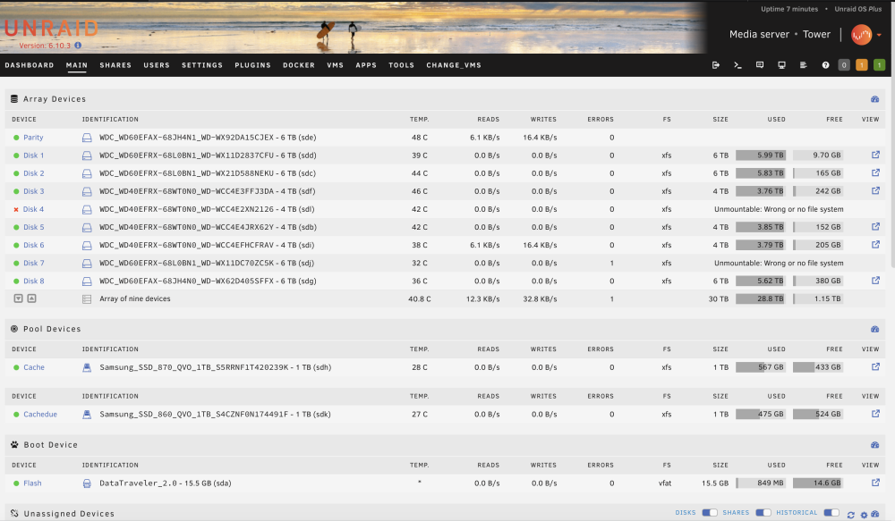The height and width of the screenshot is (521, 895).
Task: Open the gray alert badge showing 0
Action: [x=844, y=65]
